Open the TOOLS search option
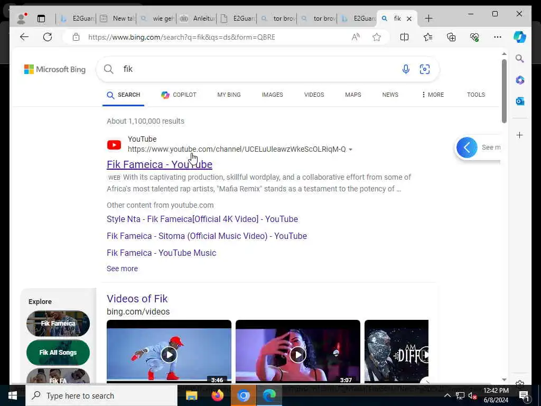 [476, 95]
